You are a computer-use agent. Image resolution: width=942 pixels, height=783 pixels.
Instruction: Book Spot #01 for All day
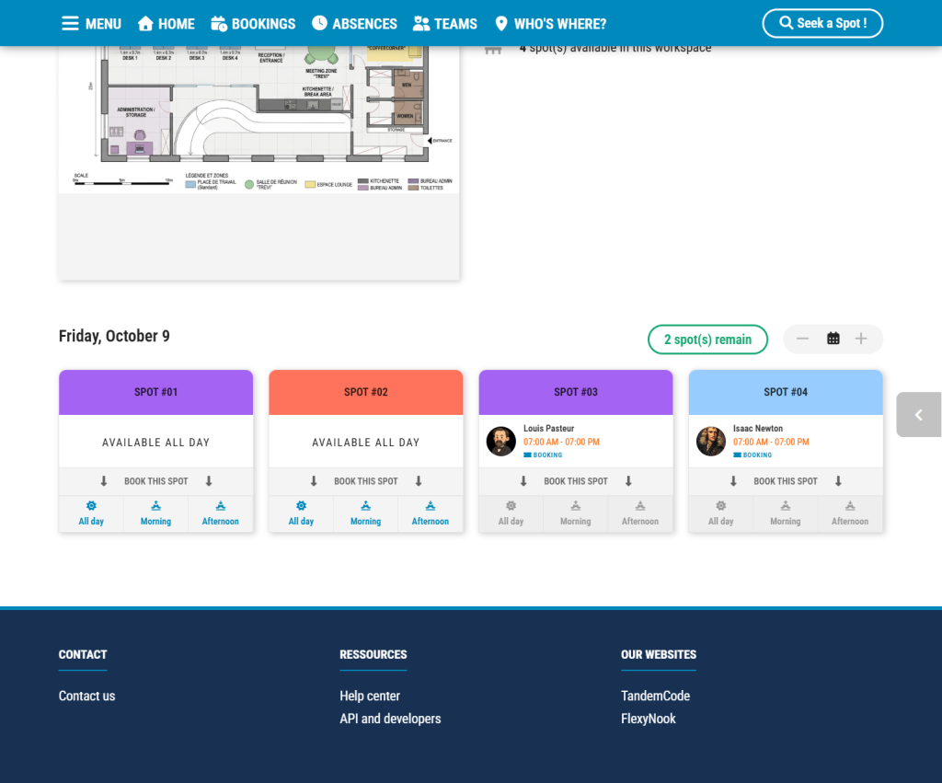[x=91, y=513]
